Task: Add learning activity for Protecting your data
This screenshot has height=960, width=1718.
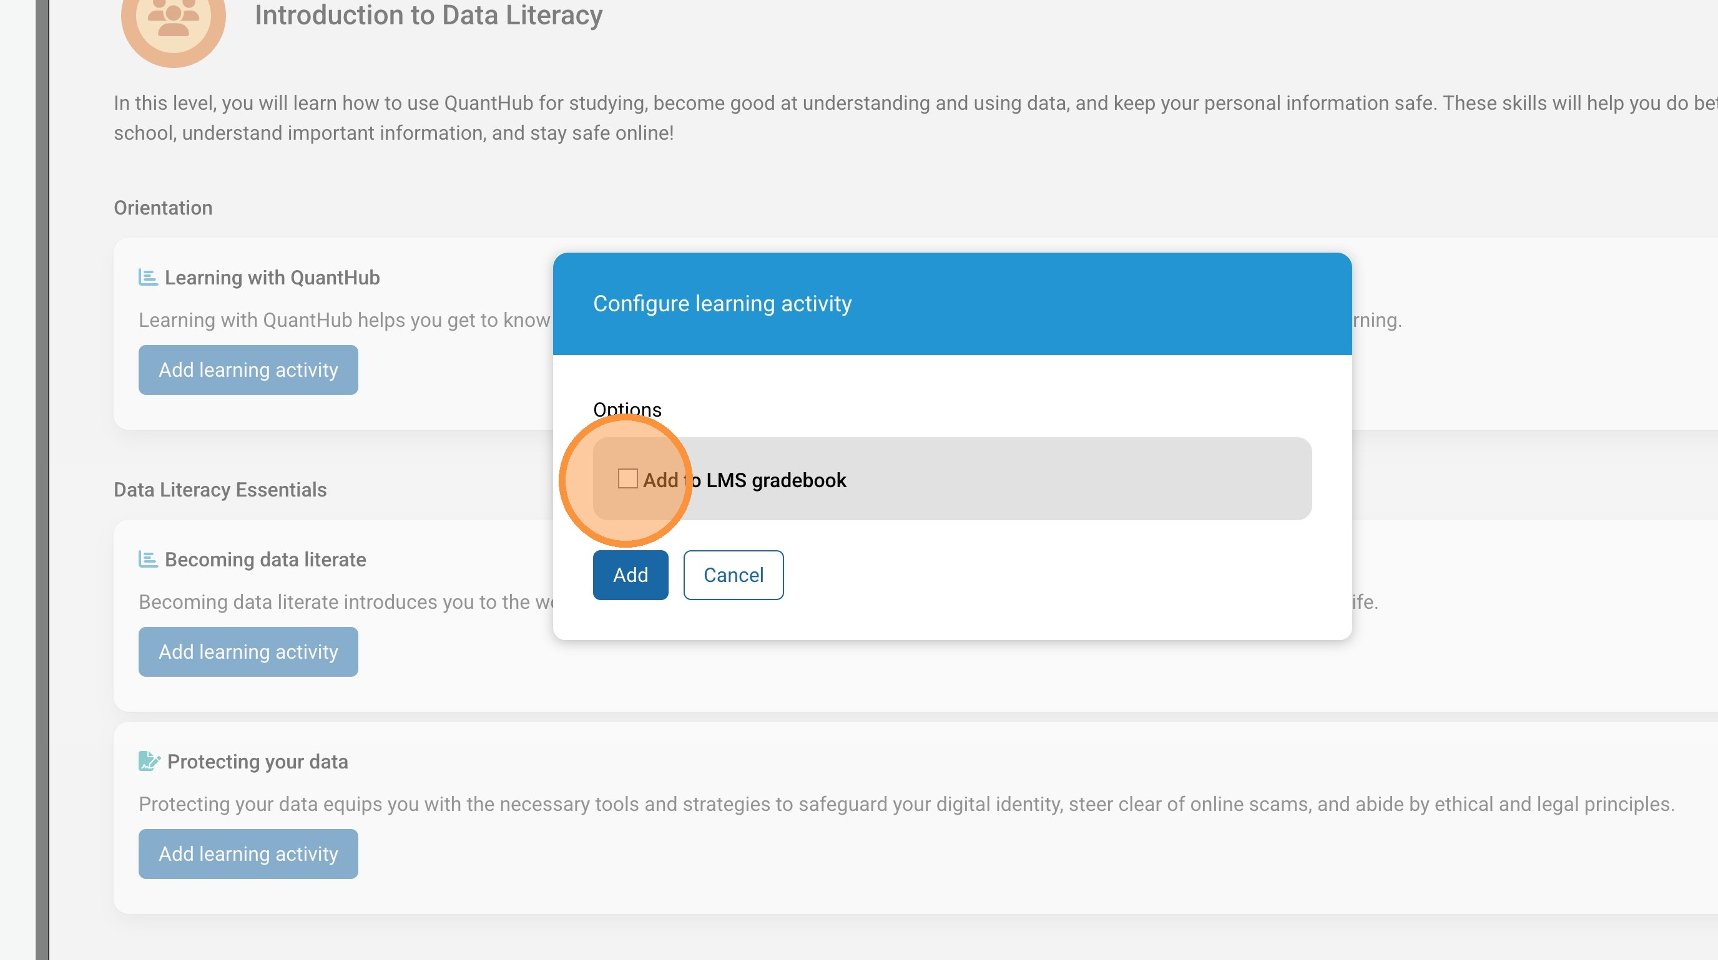Action: click(x=248, y=853)
